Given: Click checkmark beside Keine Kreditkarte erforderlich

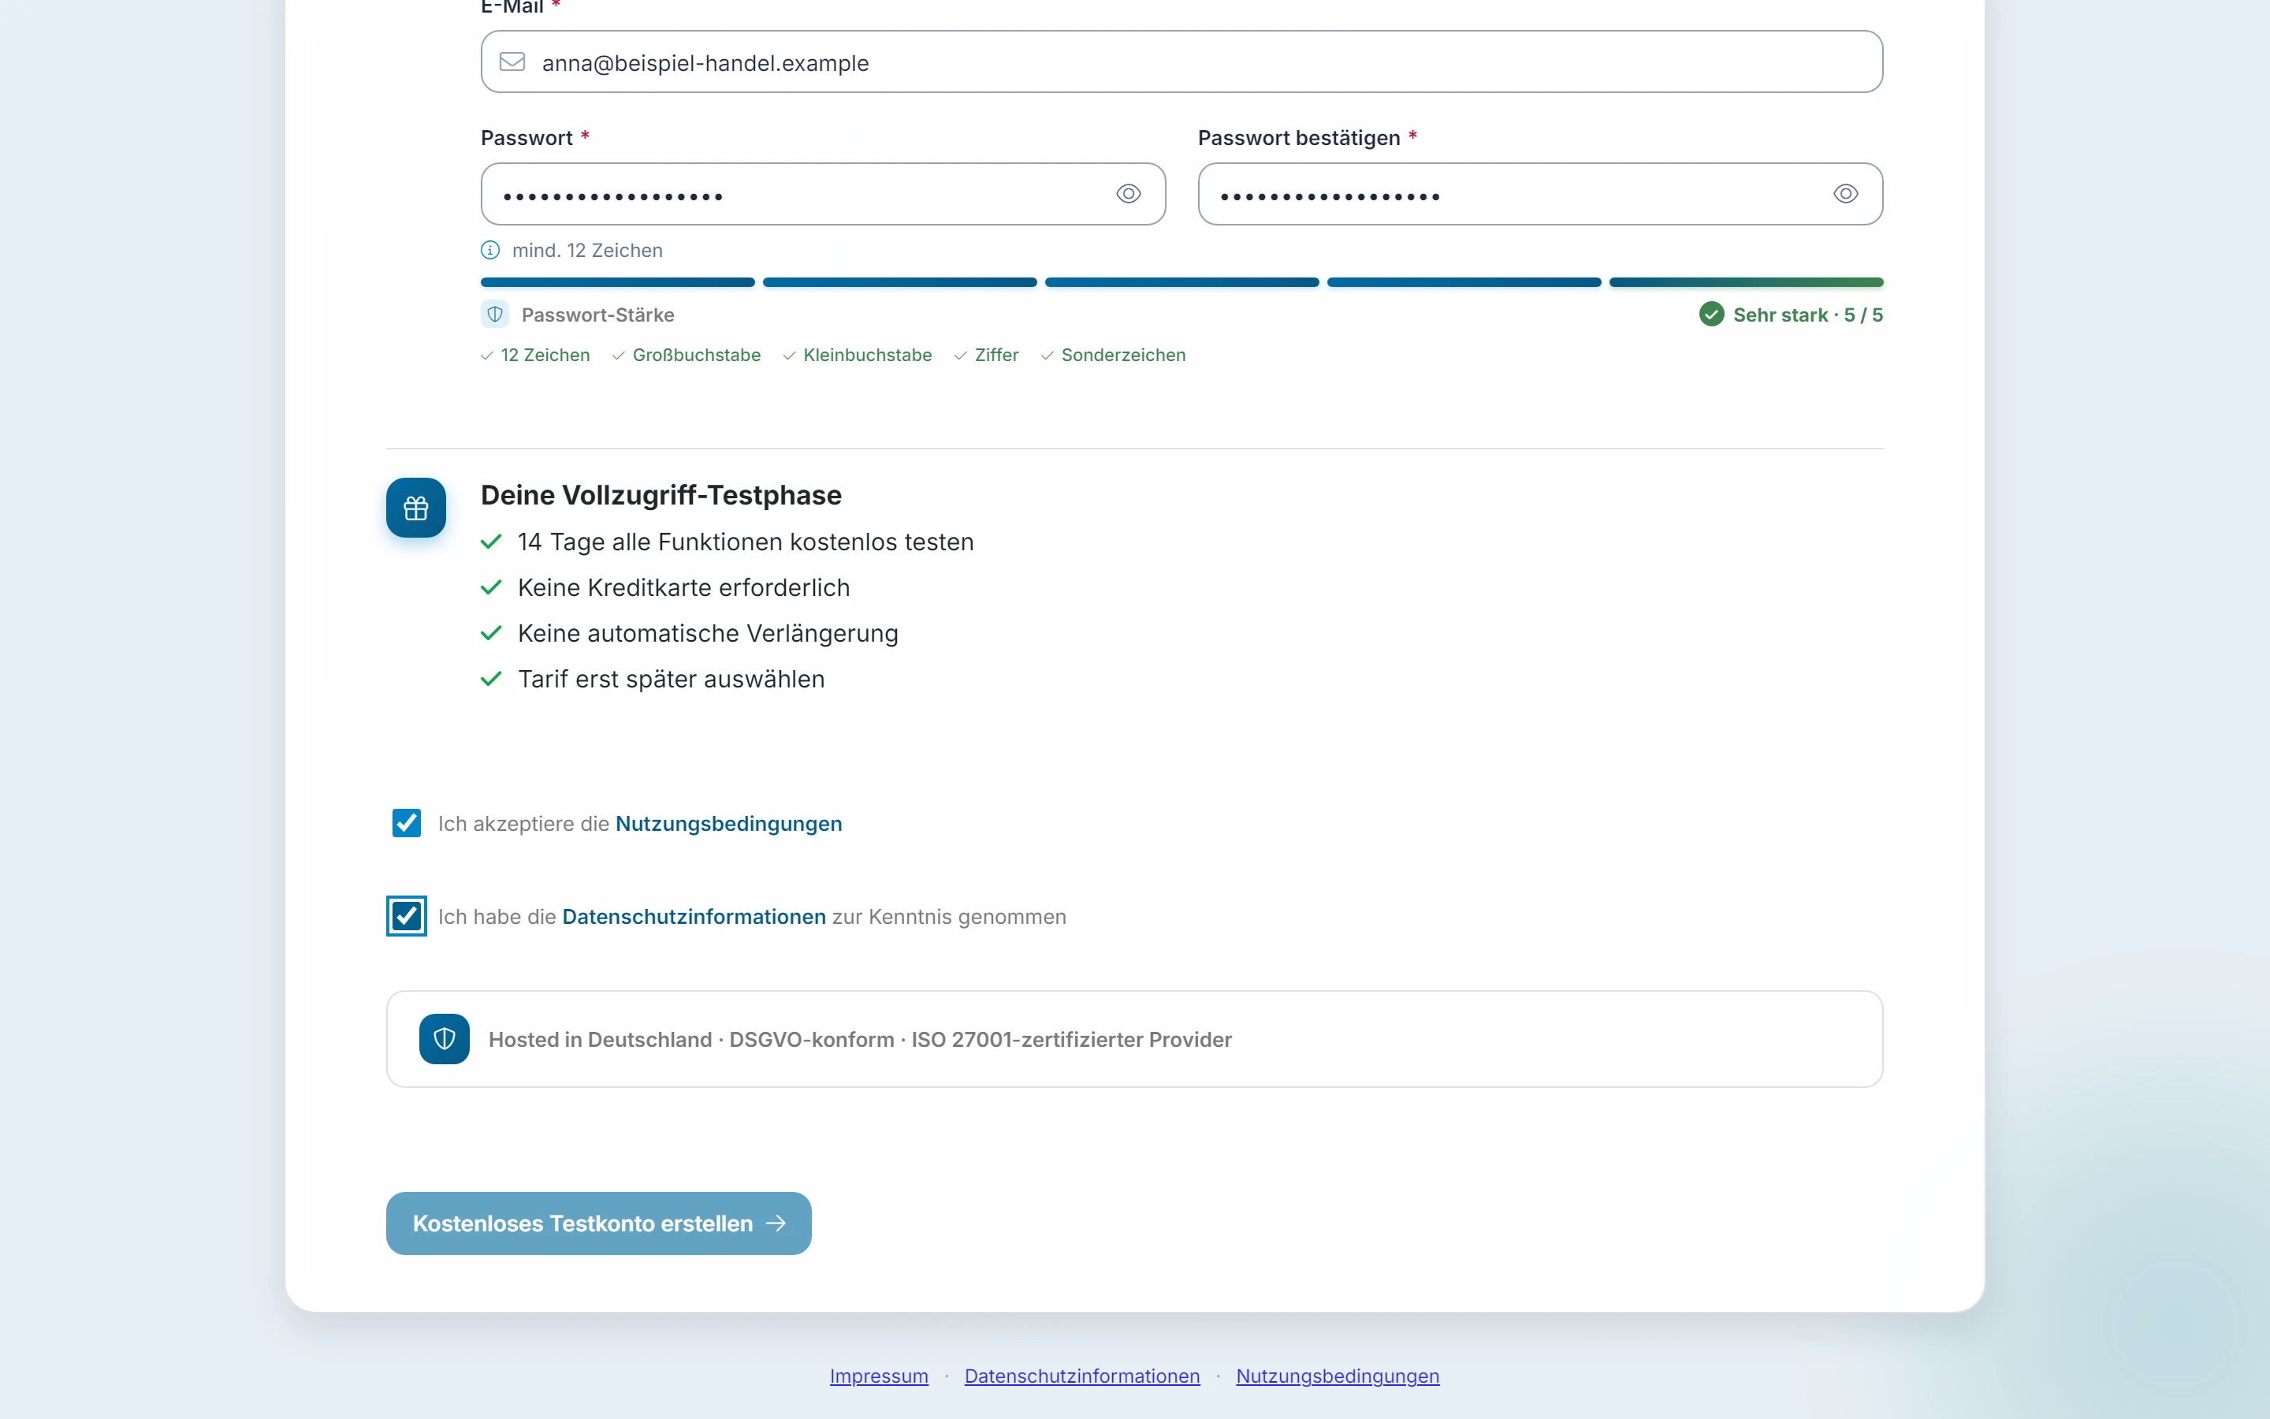Looking at the screenshot, I should coord(492,588).
